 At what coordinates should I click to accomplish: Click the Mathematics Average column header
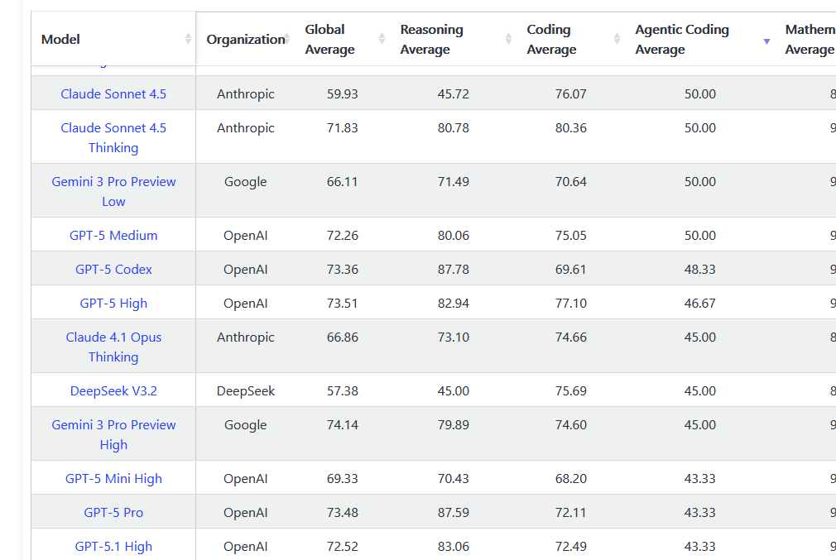coord(810,40)
